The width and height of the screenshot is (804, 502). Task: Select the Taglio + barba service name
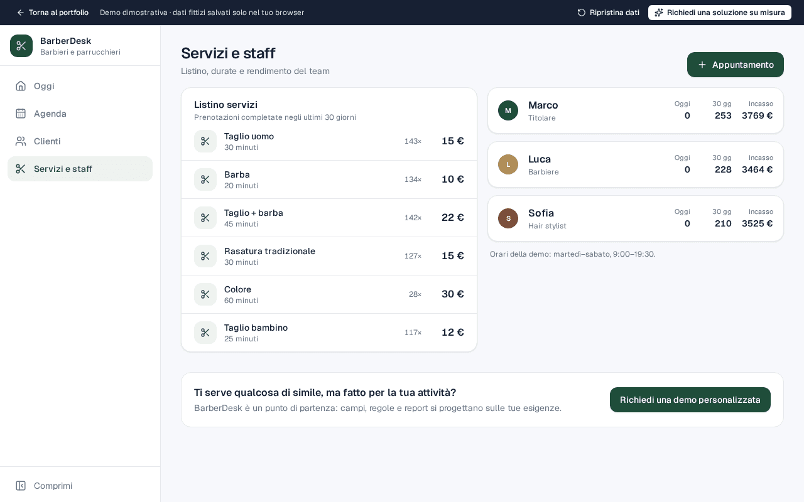(x=254, y=213)
